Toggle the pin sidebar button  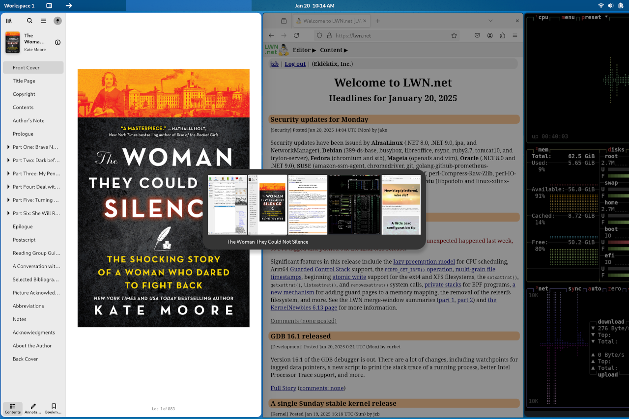click(57, 21)
